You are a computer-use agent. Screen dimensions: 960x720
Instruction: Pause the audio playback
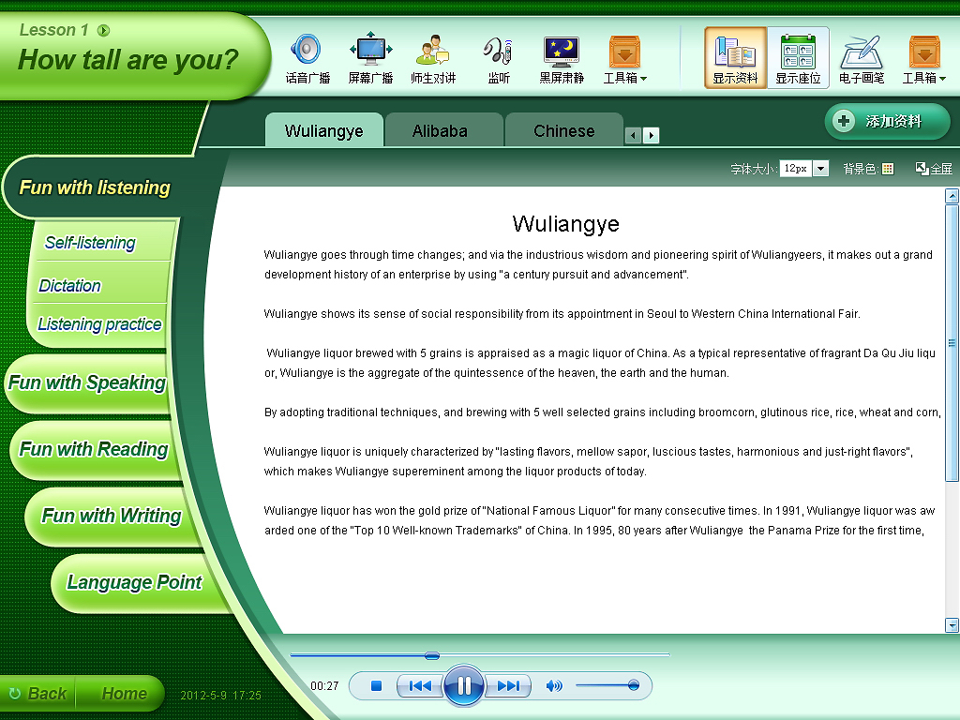click(463, 686)
